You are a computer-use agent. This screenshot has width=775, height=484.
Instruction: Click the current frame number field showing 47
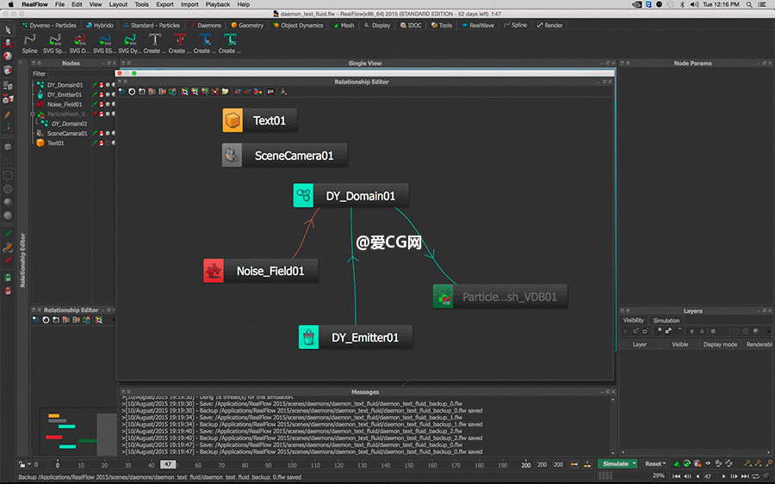pyautogui.click(x=709, y=476)
